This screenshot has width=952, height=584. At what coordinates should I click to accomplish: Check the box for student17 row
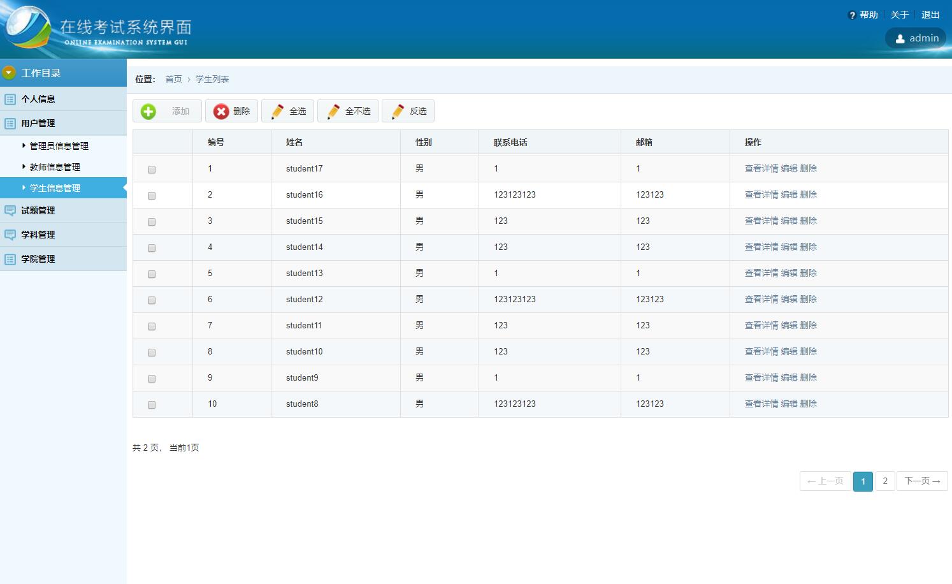[x=152, y=170]
